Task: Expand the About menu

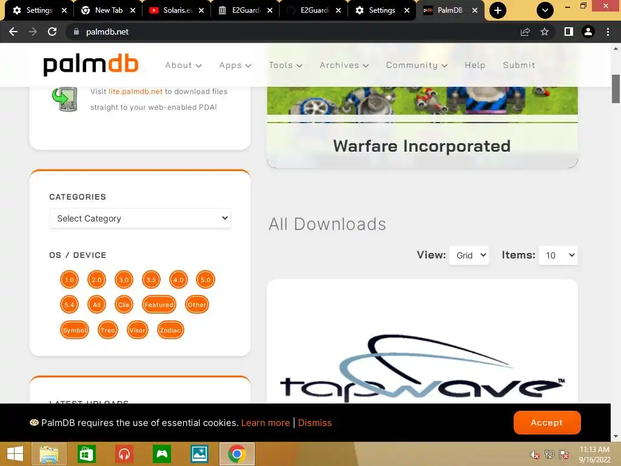Action: (x=183, y=65)
